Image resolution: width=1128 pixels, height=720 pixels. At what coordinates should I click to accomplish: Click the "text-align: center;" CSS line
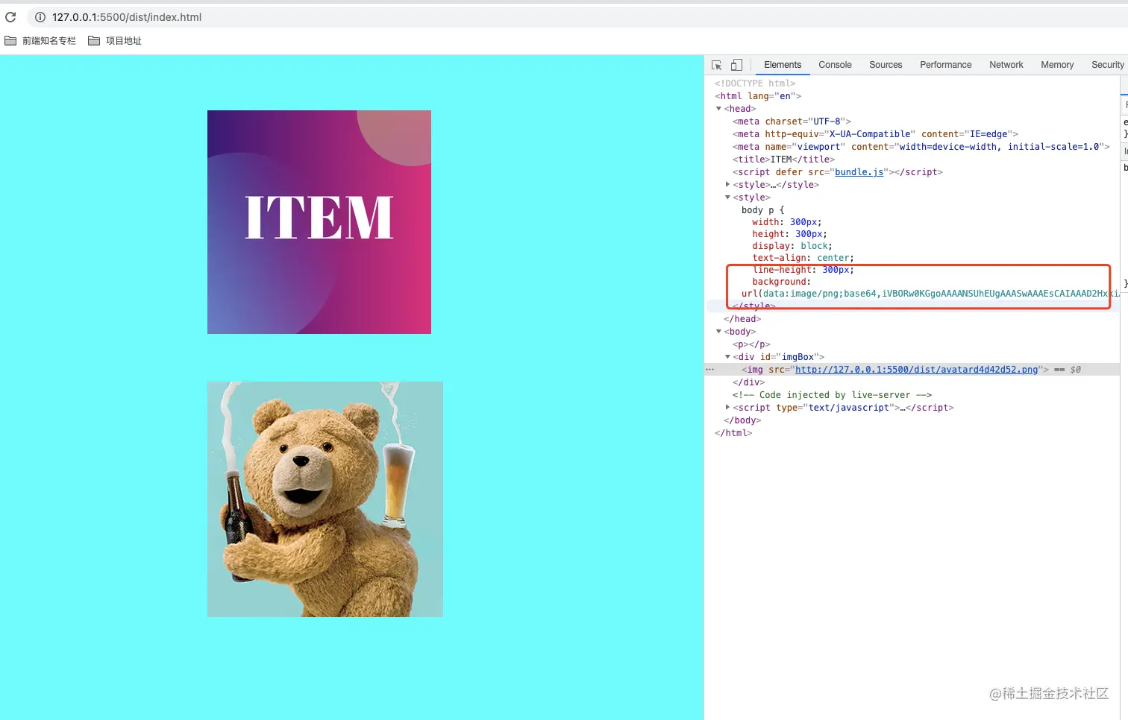tap(803, 258)
